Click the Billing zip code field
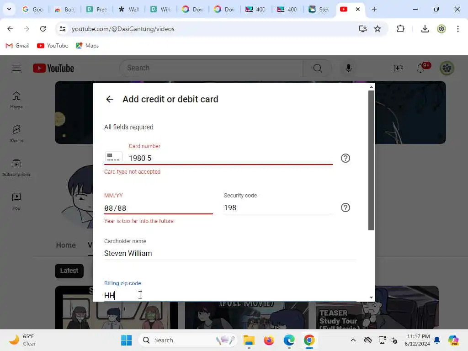468x351 pixels. point(230,295)
